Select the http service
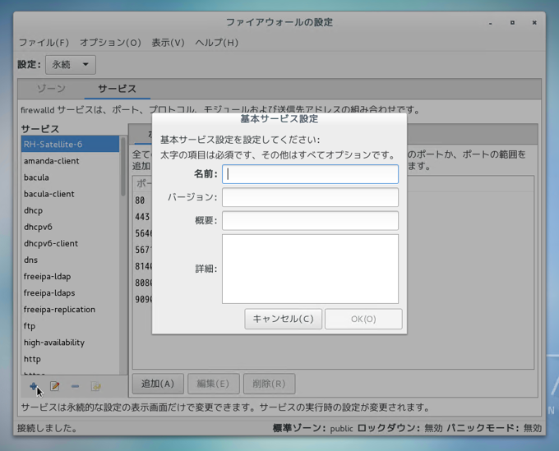559x451 pixels. pos(70,359)
